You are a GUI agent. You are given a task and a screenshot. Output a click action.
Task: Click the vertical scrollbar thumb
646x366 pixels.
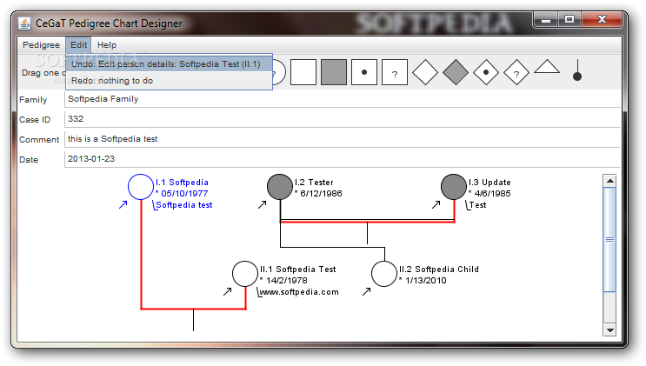(x=609, y=239)
